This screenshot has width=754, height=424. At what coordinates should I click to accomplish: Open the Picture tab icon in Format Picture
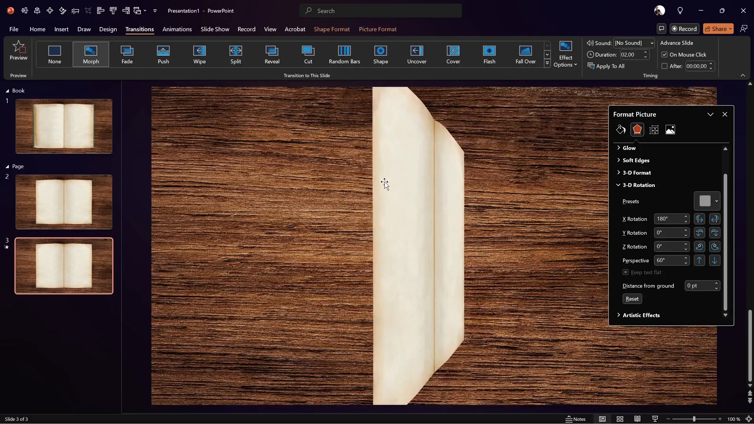pos(670,130)
